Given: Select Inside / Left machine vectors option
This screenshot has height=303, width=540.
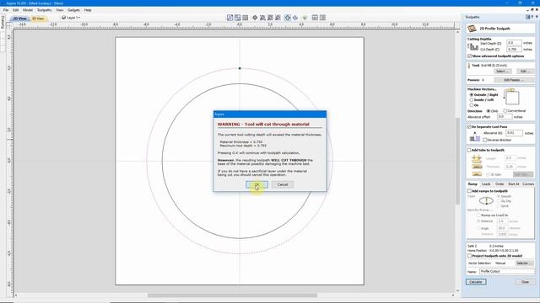Looking at the screenshot, I should point(472,99).
